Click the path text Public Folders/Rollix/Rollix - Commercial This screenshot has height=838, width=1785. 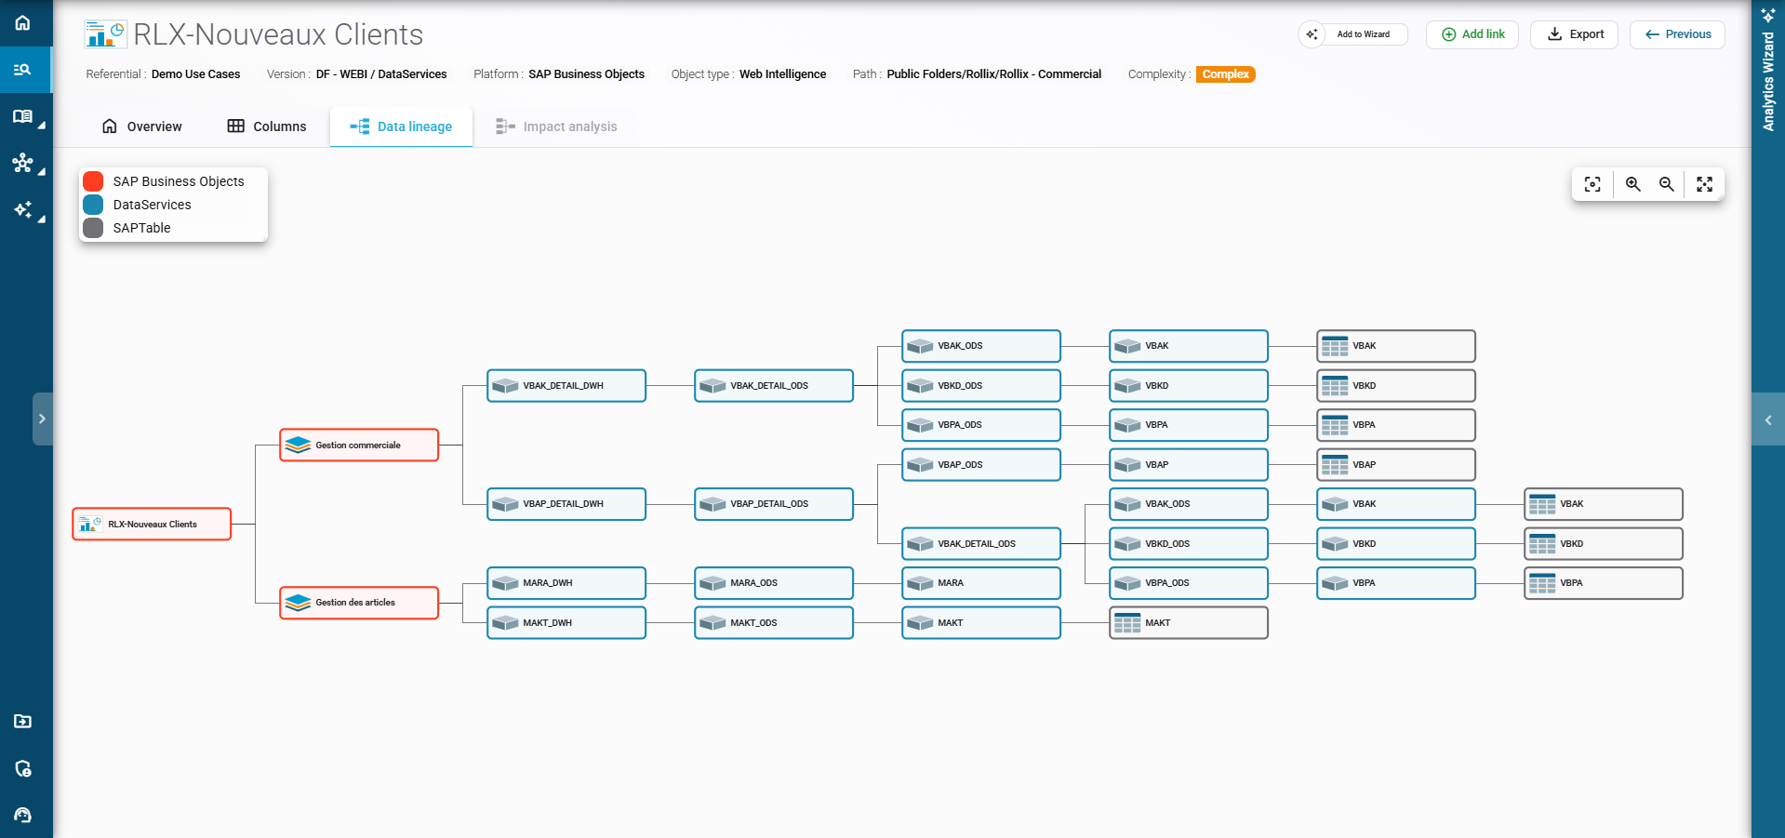click(x=993, y=74)
